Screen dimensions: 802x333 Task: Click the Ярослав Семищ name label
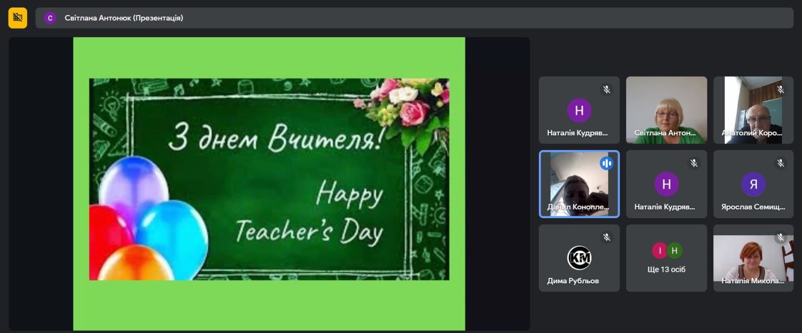[x=753, y=207]
